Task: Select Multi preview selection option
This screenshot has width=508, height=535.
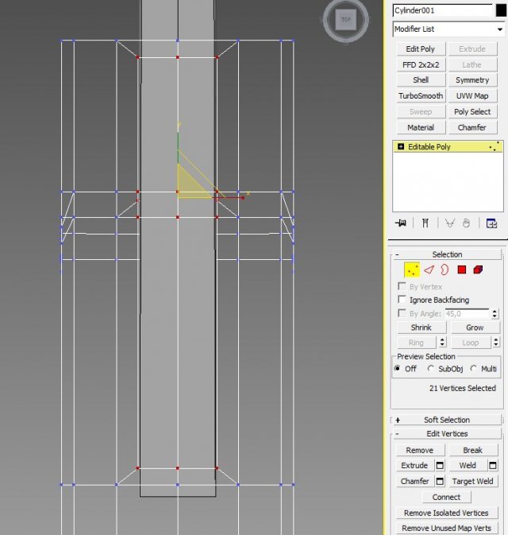Action: 474,369
